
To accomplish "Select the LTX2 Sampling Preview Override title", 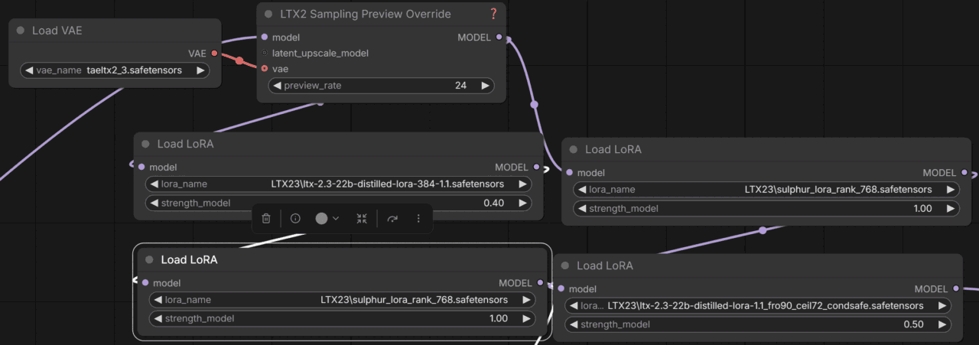I will click(366, 14).
